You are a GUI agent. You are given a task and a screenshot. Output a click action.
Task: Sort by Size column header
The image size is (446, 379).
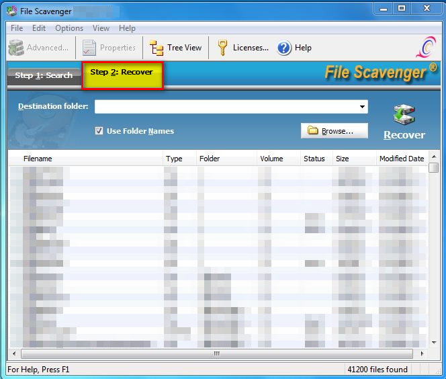pyautogui.click(x=355, y=159)
